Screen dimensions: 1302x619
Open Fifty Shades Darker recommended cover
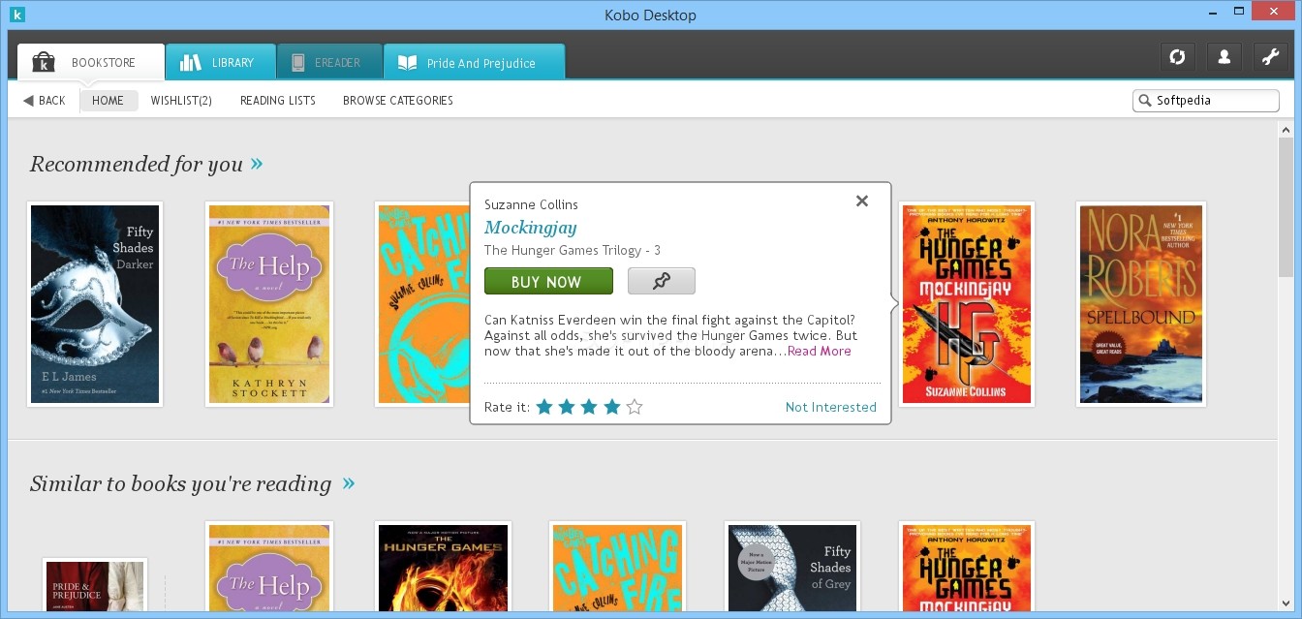coord(95,304)
